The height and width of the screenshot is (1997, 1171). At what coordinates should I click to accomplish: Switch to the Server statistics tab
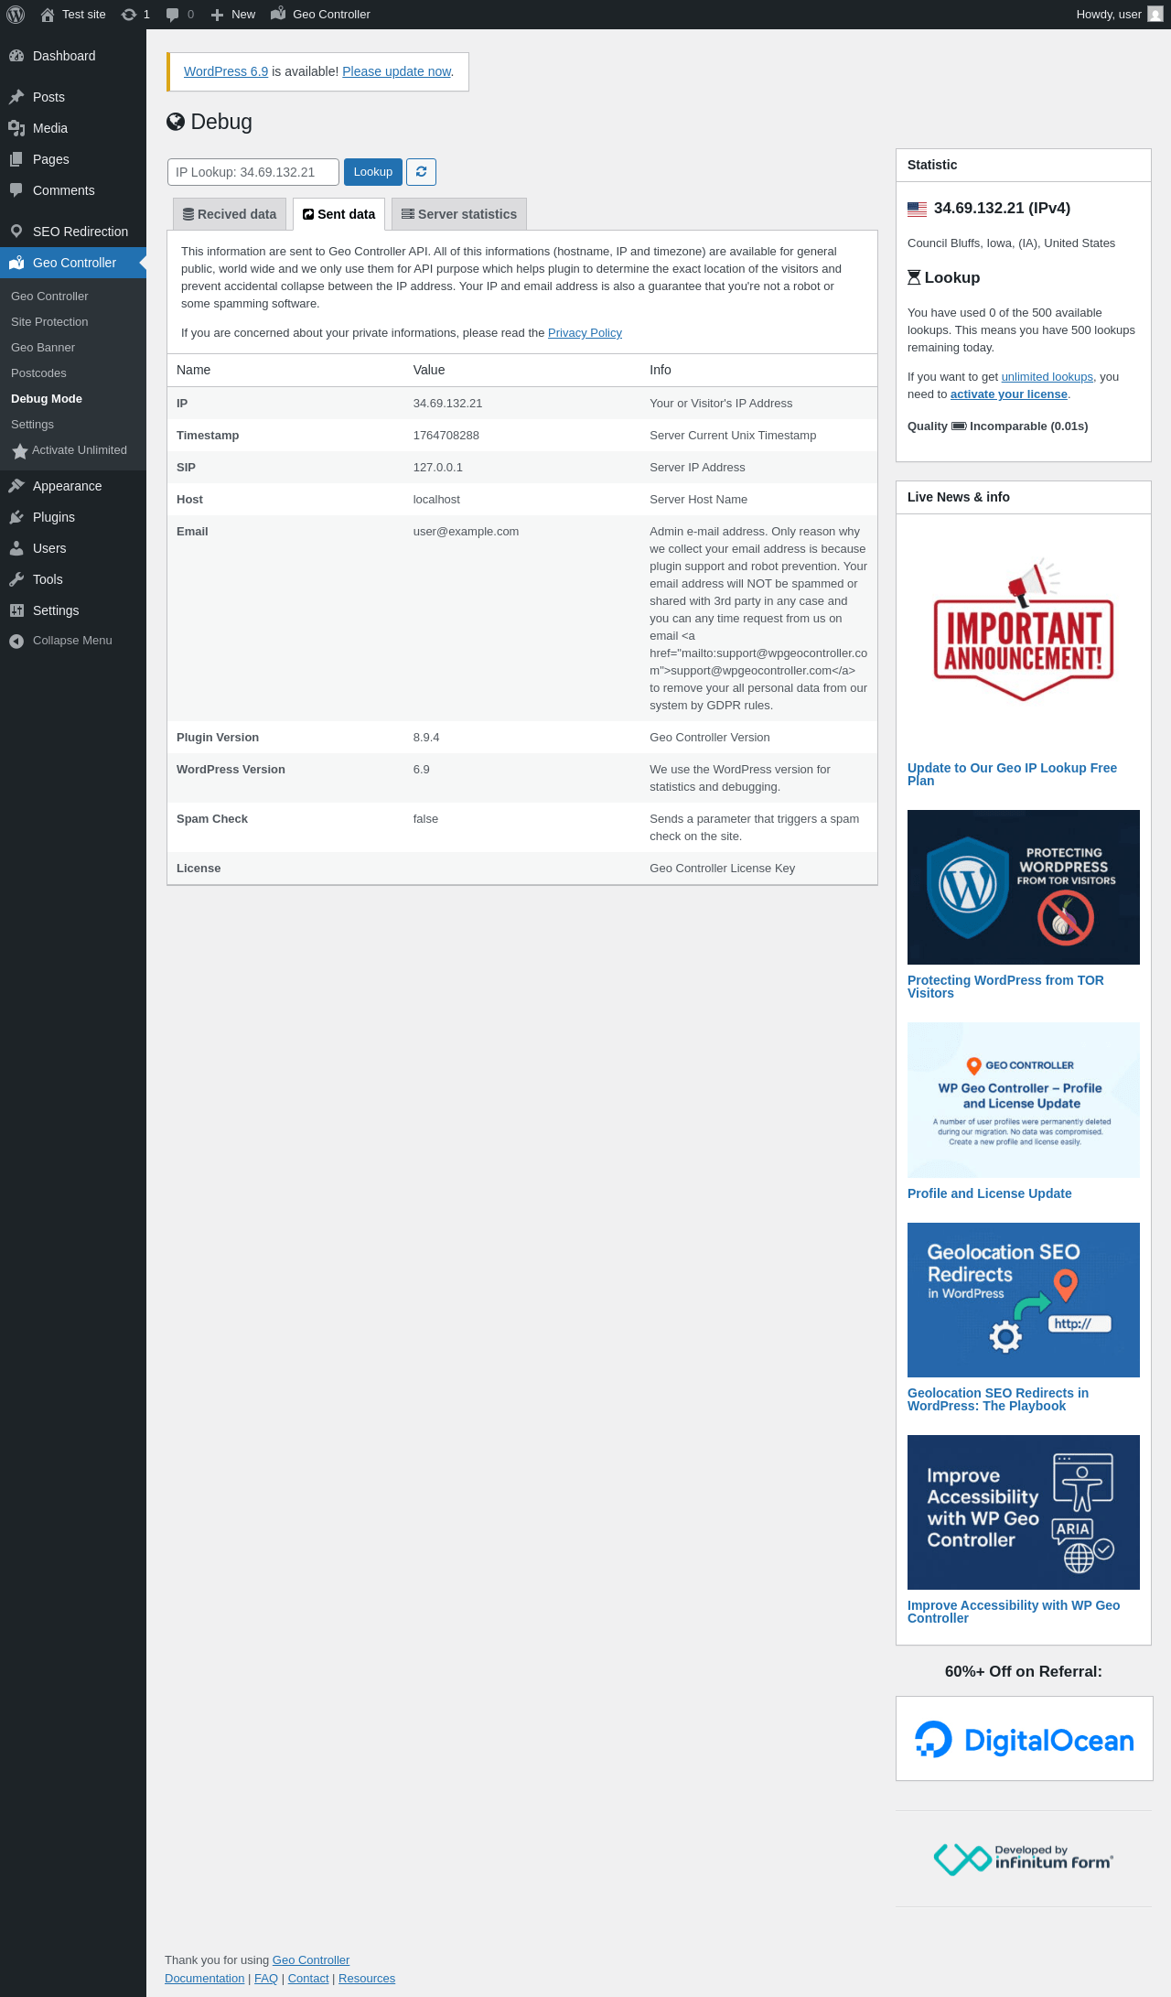[459, 214]
